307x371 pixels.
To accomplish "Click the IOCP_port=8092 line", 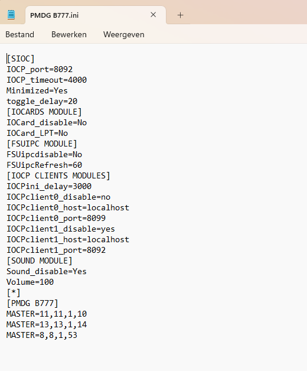I will [40, 69].
